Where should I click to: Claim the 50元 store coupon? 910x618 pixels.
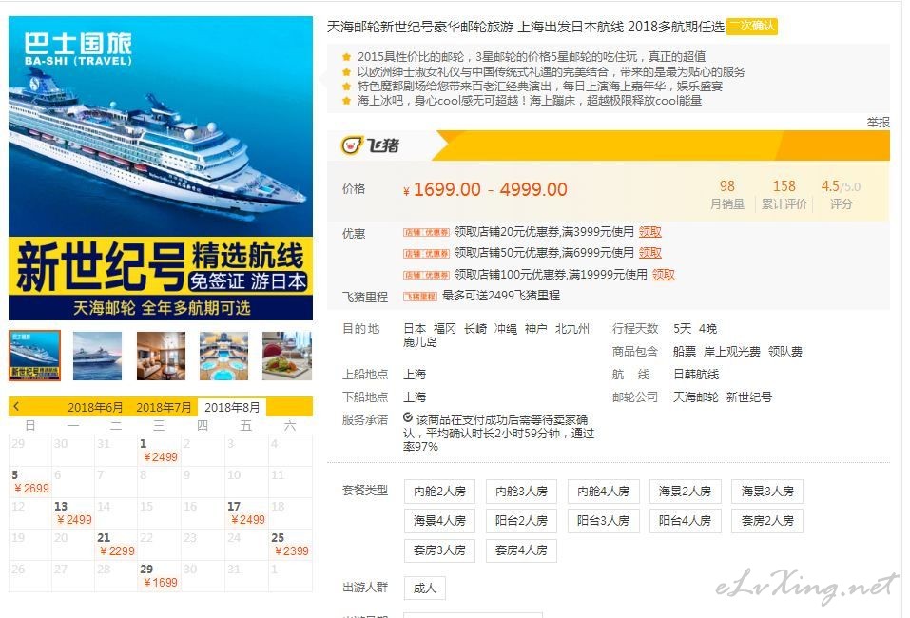(x=650, y=253)
